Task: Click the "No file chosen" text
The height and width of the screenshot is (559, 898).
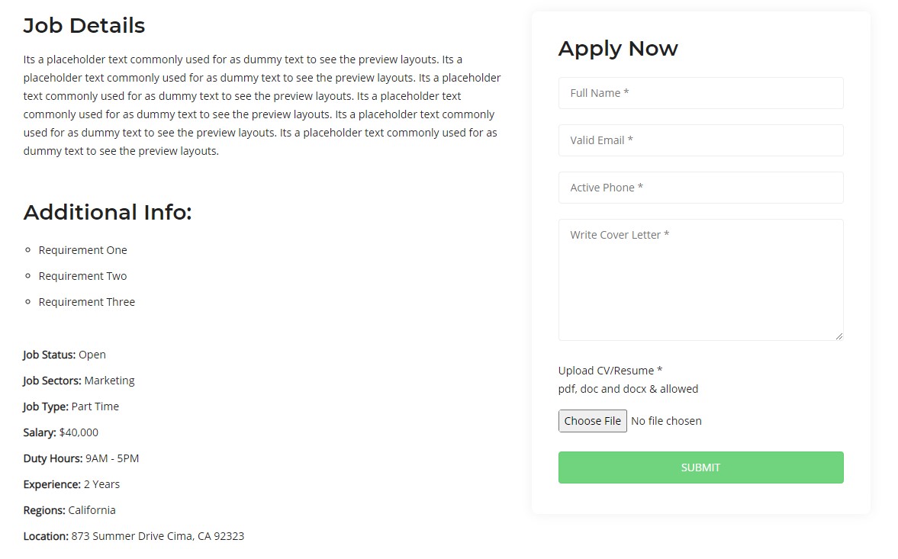Action: 666,421
